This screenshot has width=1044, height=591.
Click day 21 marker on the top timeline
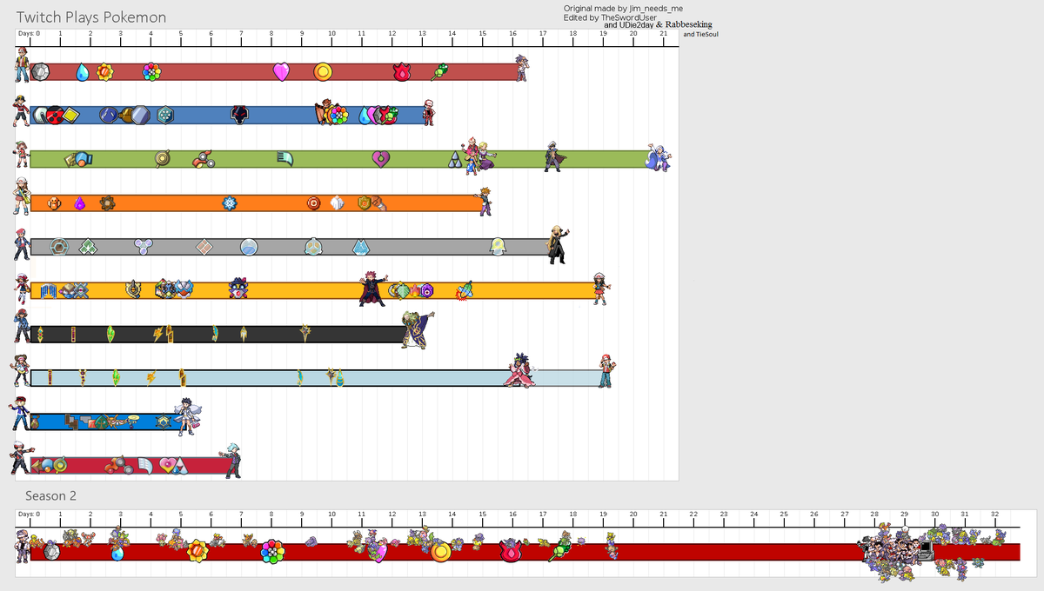(x=663, y=33)
